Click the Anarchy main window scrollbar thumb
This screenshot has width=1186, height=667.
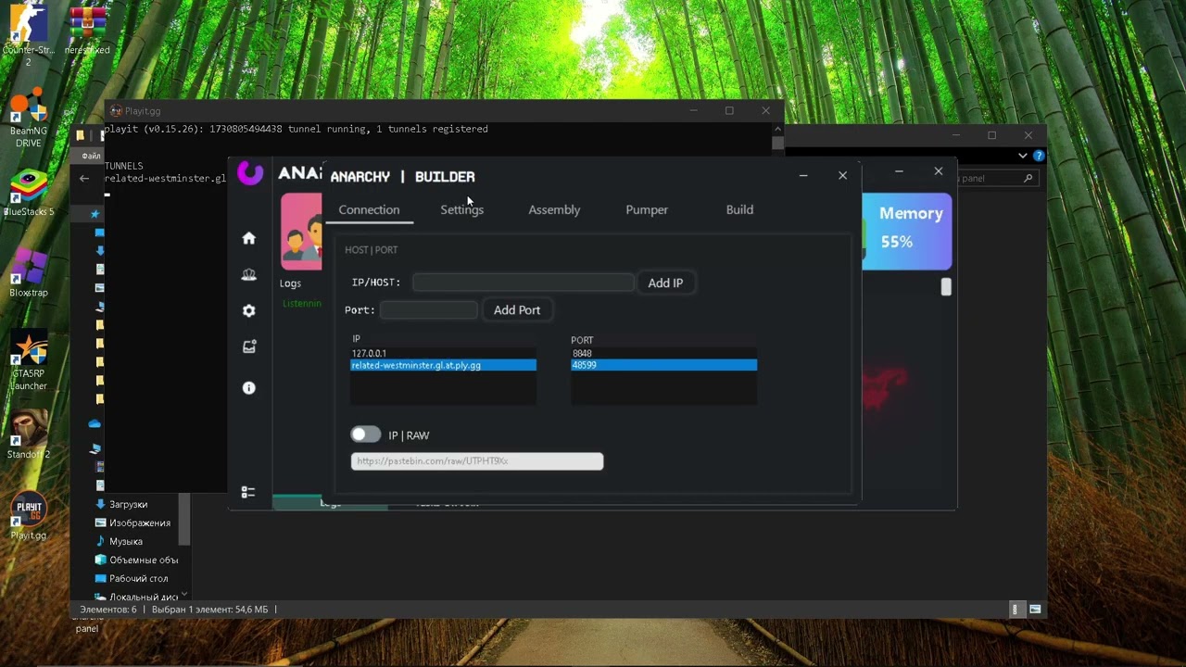click(946, 287)
